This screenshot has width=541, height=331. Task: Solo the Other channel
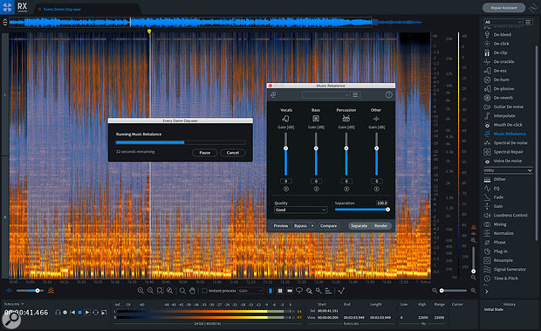point(376,189)
